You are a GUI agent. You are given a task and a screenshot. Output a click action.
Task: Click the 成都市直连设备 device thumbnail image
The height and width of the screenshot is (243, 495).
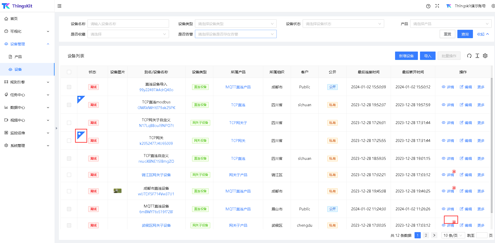point(118,191)
